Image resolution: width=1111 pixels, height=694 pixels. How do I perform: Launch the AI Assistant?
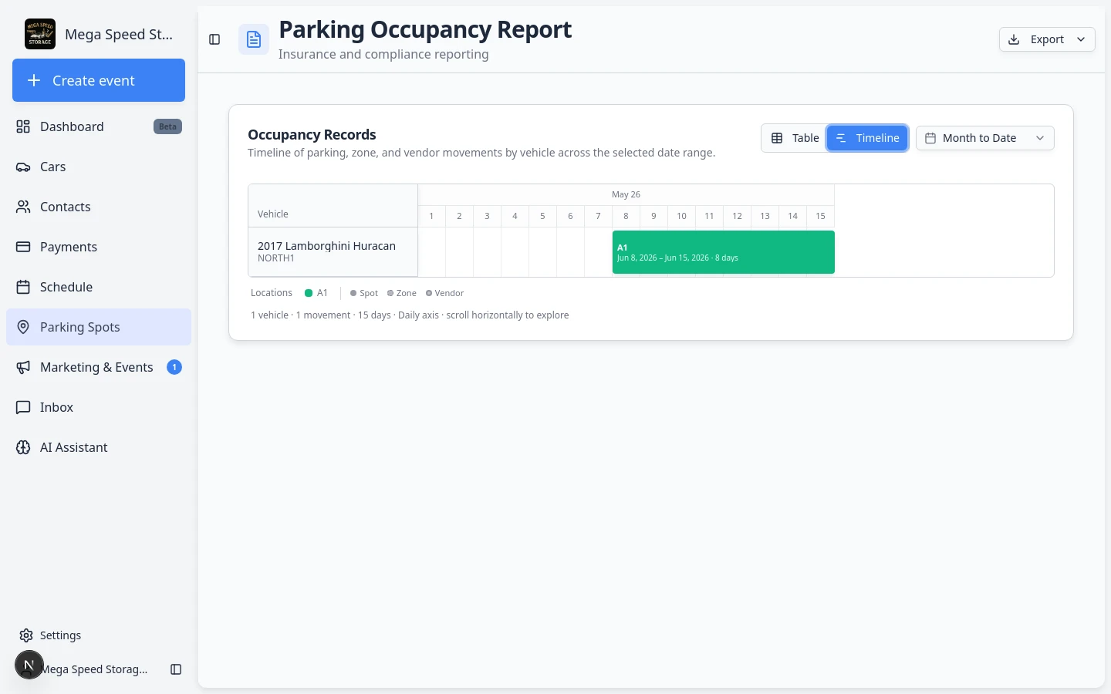[x=99, y=447]
